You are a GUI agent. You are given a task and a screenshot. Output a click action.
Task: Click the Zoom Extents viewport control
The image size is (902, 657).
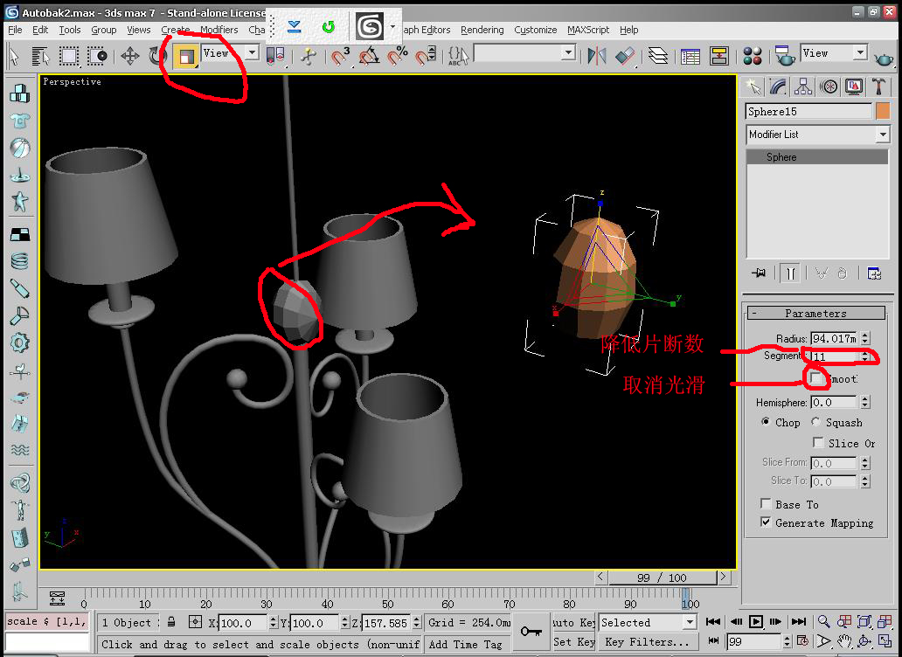pyautogui.click(x=864, y=622)
